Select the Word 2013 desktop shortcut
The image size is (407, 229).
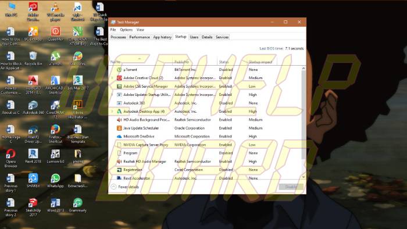[x=55, y=205]
